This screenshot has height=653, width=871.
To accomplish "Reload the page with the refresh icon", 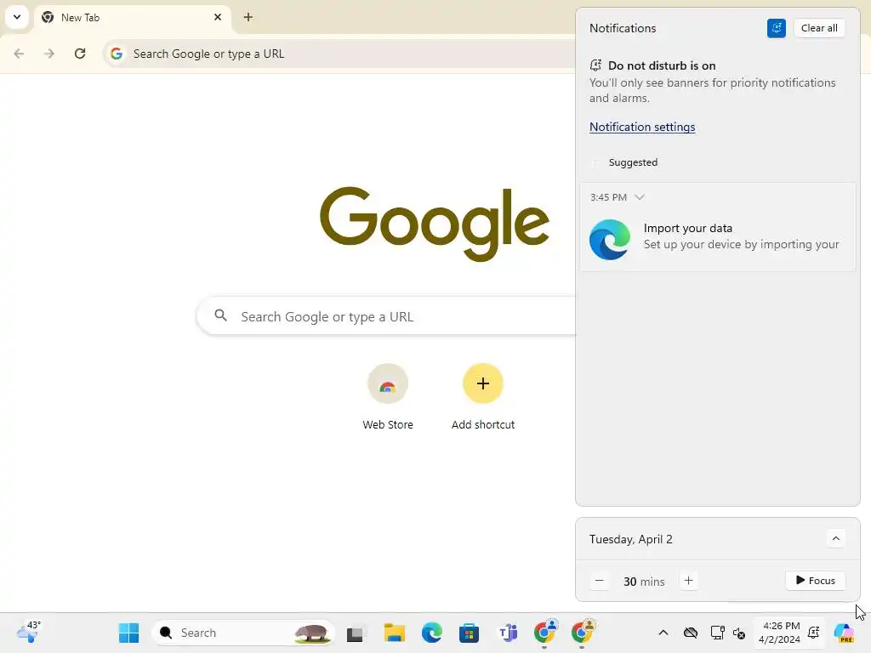I will [80, 54].
